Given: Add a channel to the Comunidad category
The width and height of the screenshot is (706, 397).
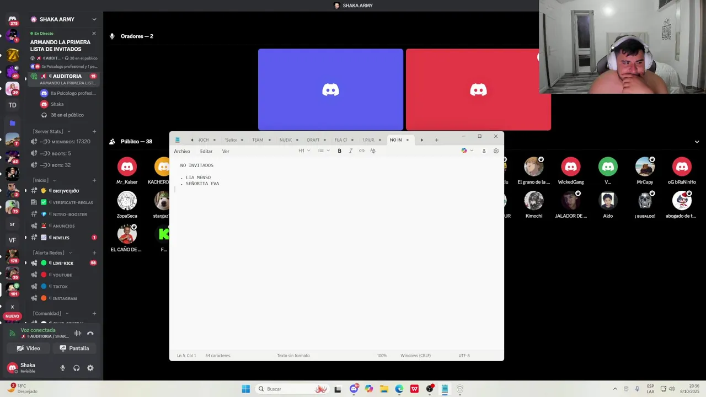Looking at the screenshot, I should click(x=94, y=313).
